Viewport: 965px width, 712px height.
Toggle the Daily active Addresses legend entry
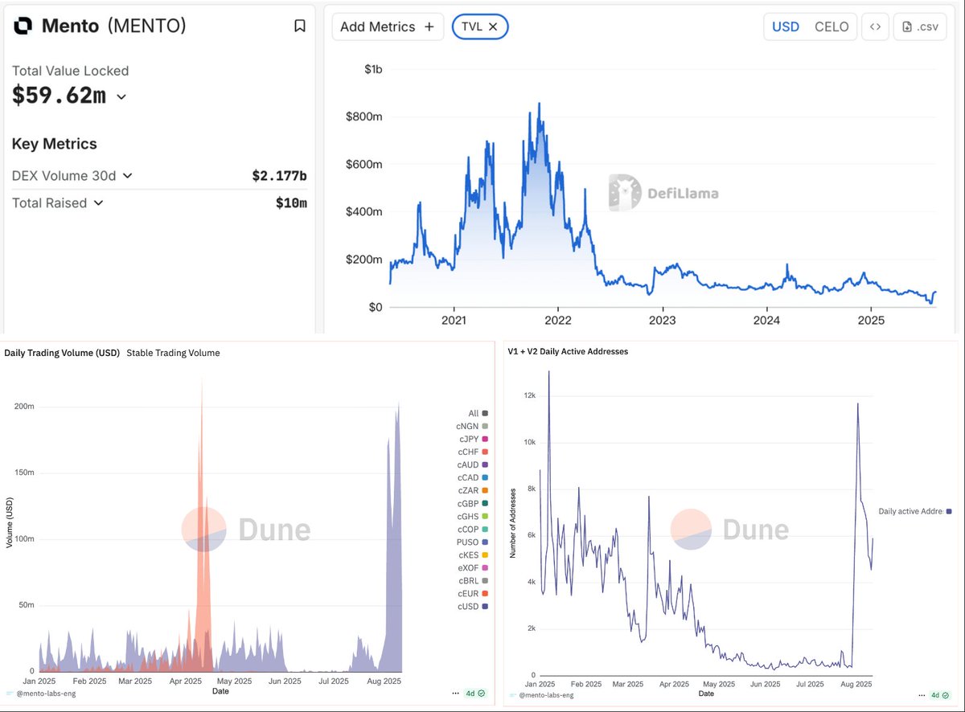(915, 511)
